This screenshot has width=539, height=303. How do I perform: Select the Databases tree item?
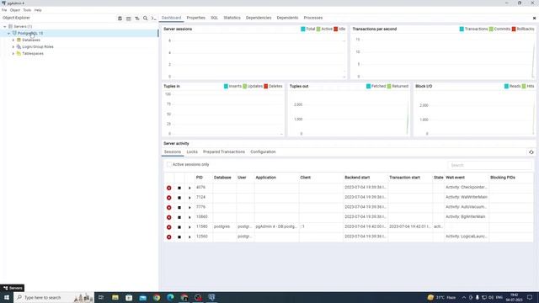click(x=31, y=40)
